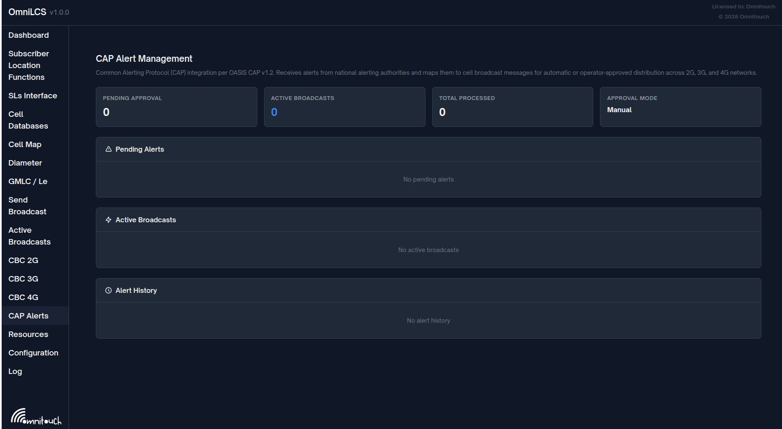Switch to CBC 4G
Screen dimensions: 782x429
[23, 297]
